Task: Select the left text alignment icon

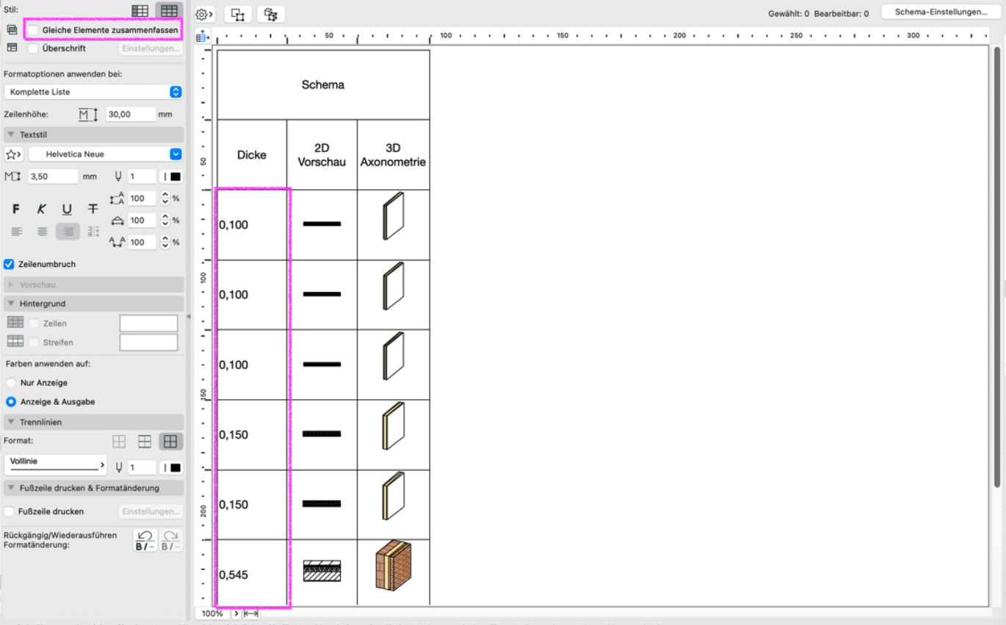Action: pyautogui.click(x=17, y=231)
